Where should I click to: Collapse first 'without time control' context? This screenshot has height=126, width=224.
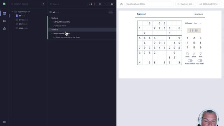pos(62,22)
